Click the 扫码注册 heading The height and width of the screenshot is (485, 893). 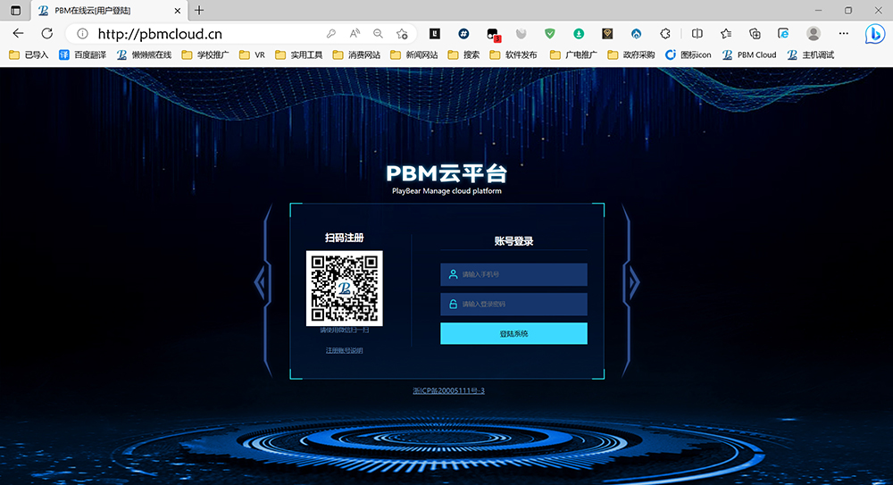point(344,238)
